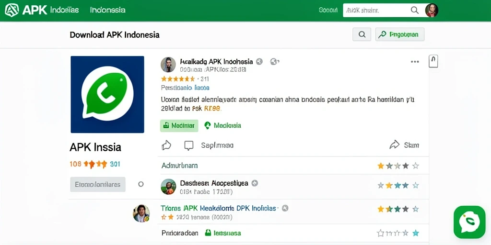Click the APK Inssia app name
Image resolution: width=491 pixels, height=245 pixels.
click(95, 147)
